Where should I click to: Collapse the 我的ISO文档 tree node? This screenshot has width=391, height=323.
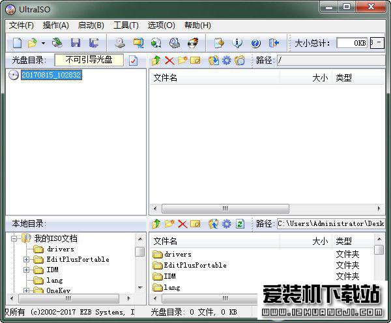pyautogui.click(x=14, y=238)
